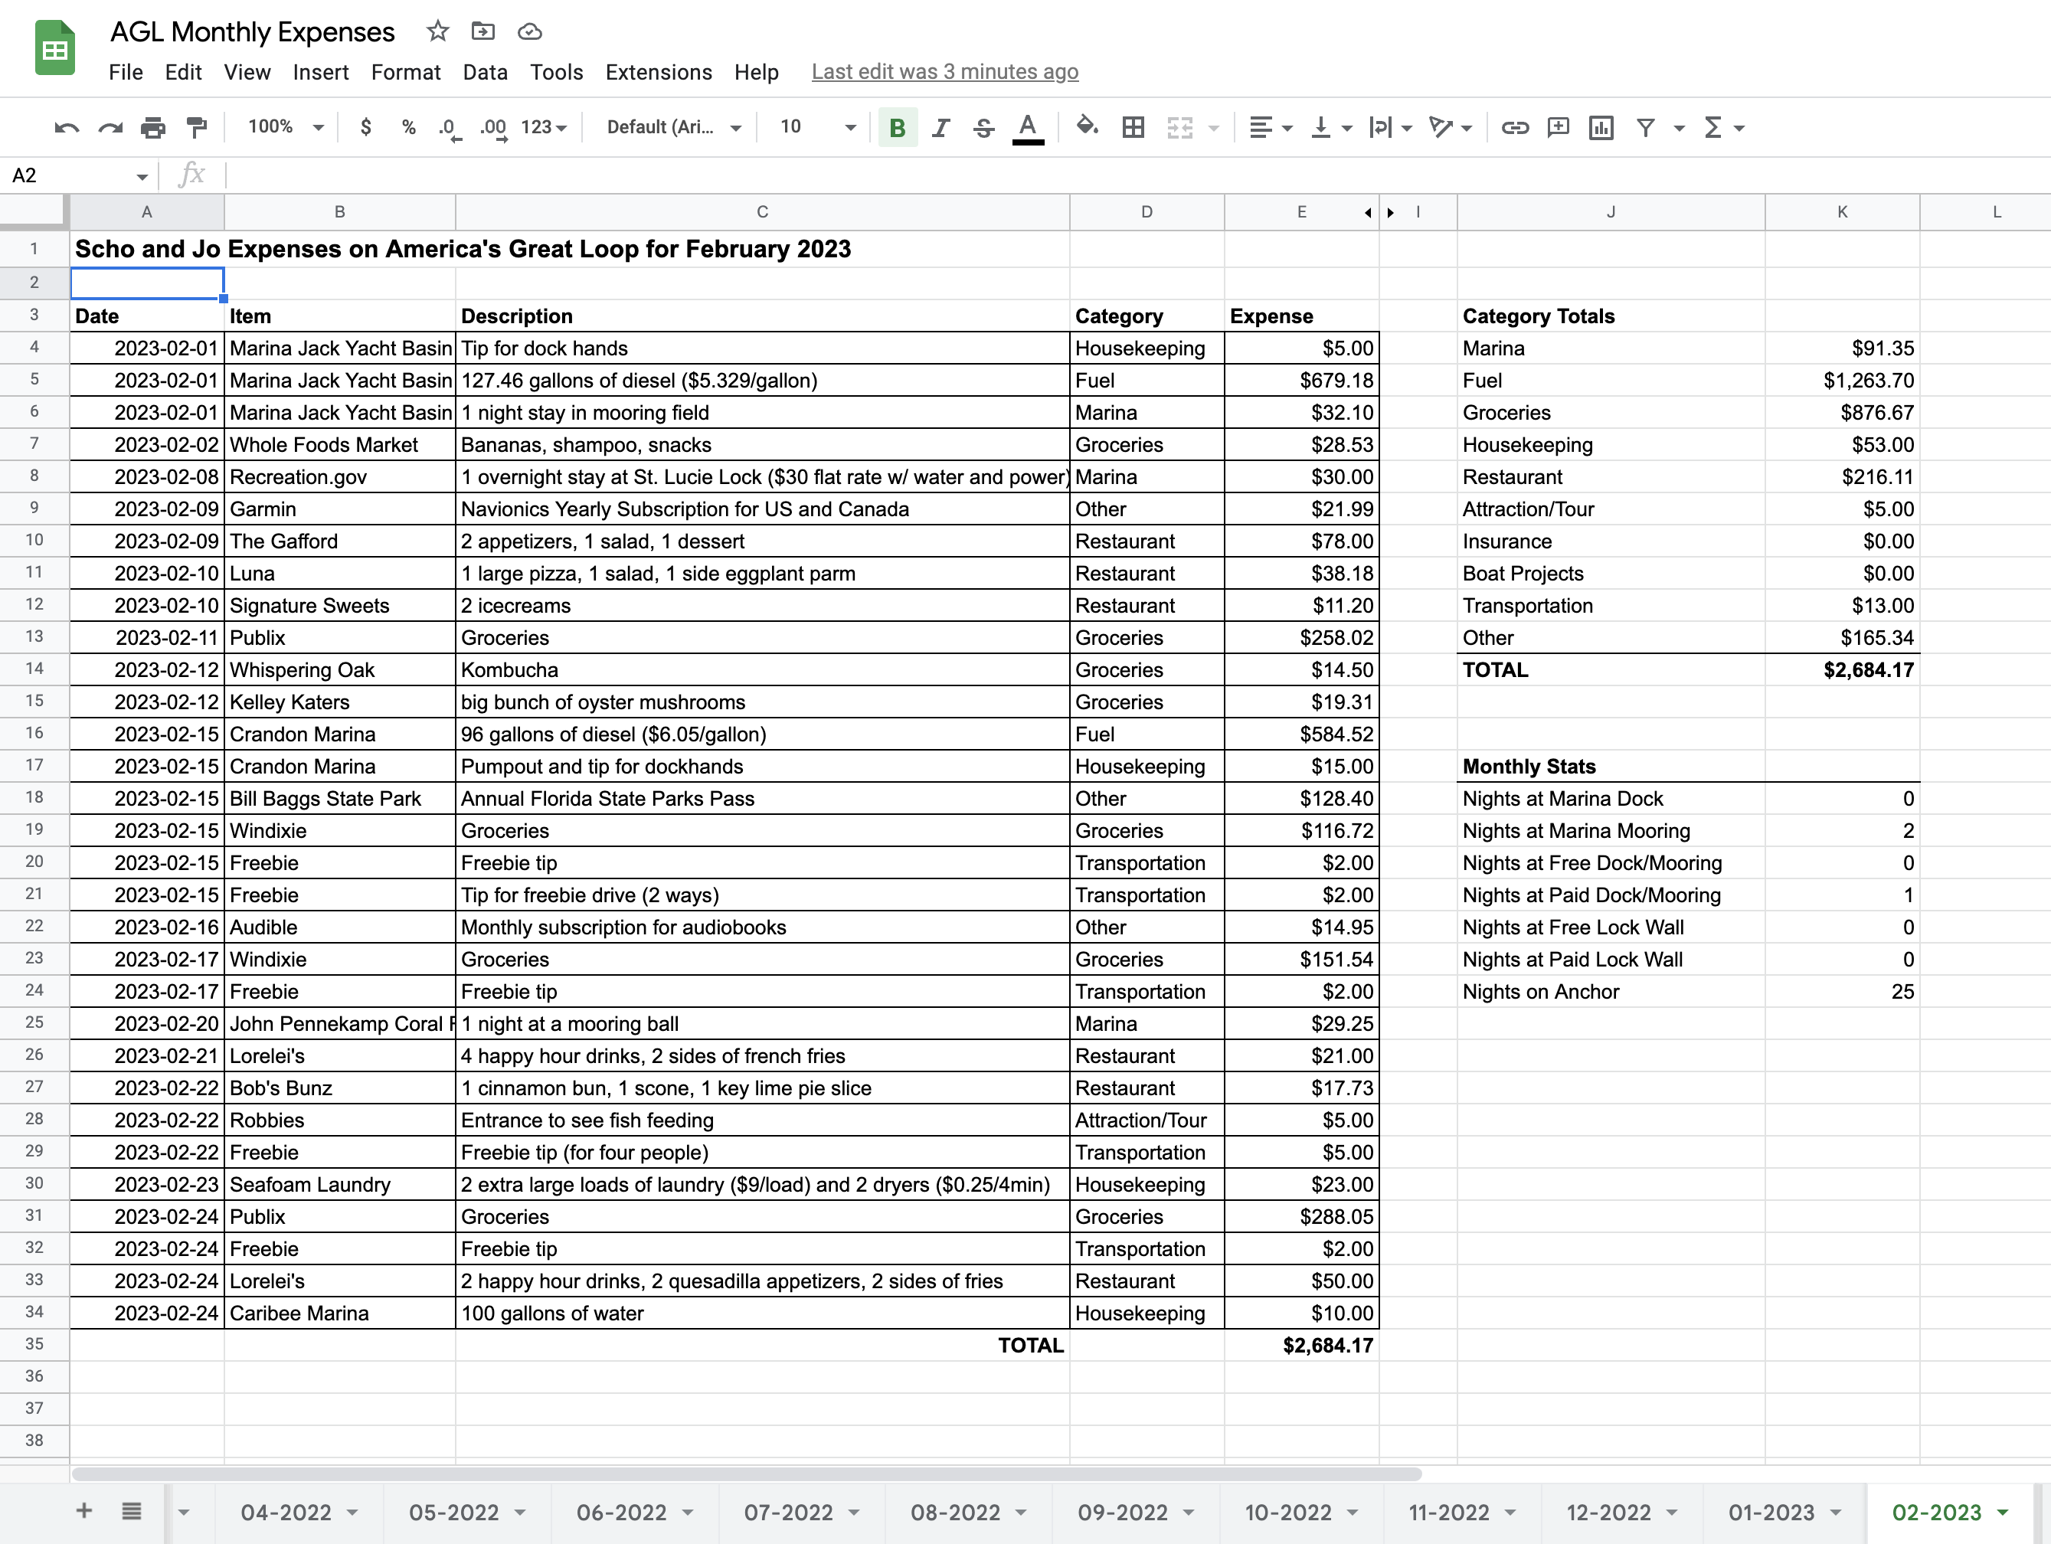Click the star icon beside the title
2051x1544 pixels.
pos(437,31)
